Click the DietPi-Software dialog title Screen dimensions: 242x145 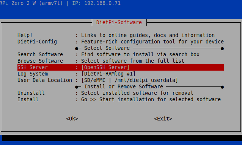pos(119,22)
